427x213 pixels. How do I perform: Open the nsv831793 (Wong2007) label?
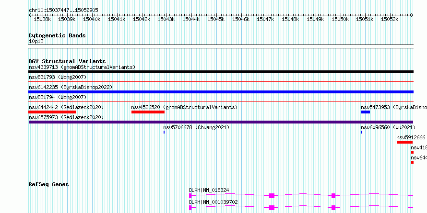[x=58, y=77]
